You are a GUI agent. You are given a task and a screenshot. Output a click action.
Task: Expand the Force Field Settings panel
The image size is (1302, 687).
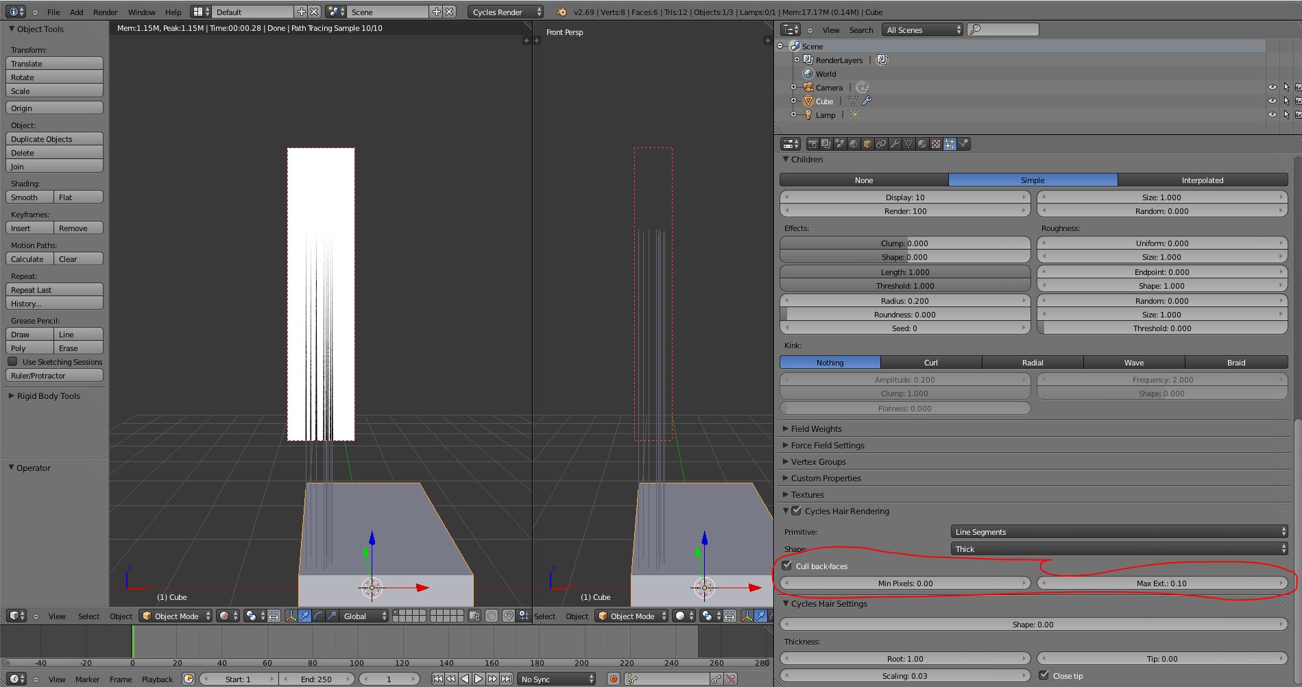tap(828, 445)
